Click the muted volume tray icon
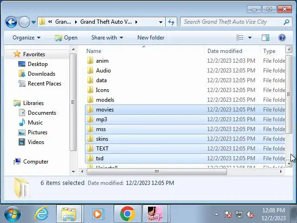Screen dimensions: 297x223 (x=250, y=215)
